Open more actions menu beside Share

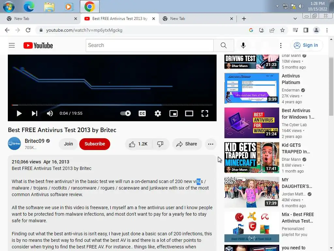210,144
